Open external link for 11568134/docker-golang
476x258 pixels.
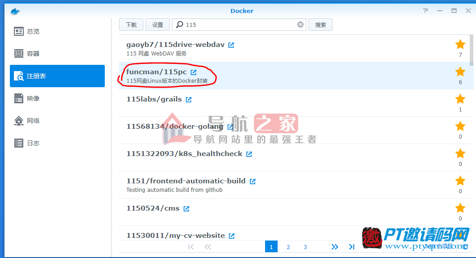pos(230,127)
